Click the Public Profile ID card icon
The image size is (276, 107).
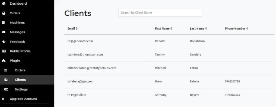(4, 51)
